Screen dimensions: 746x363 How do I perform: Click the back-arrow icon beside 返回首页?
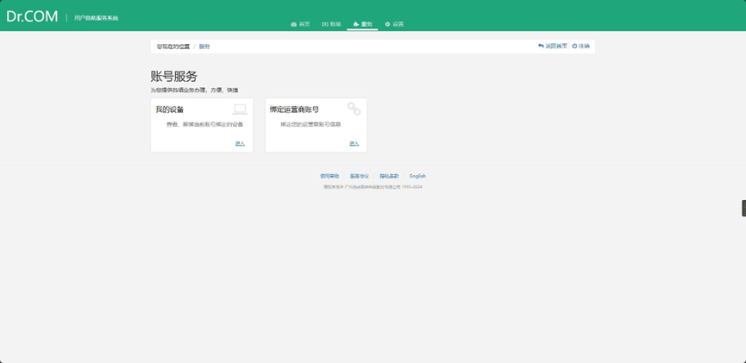point(541,46)
